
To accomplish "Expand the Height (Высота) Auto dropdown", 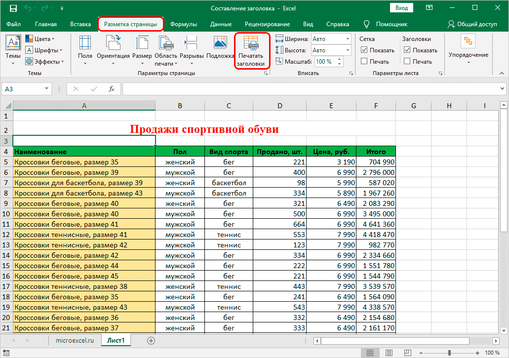I will point(348,50).
